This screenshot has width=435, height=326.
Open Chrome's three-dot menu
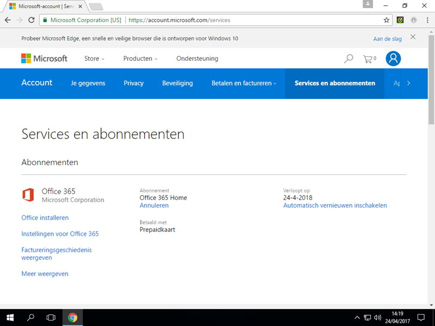point(427,20)
